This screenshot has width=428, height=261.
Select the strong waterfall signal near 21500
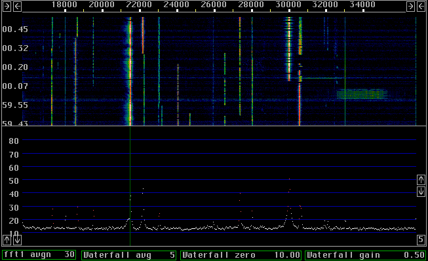[x=130, y=71]
